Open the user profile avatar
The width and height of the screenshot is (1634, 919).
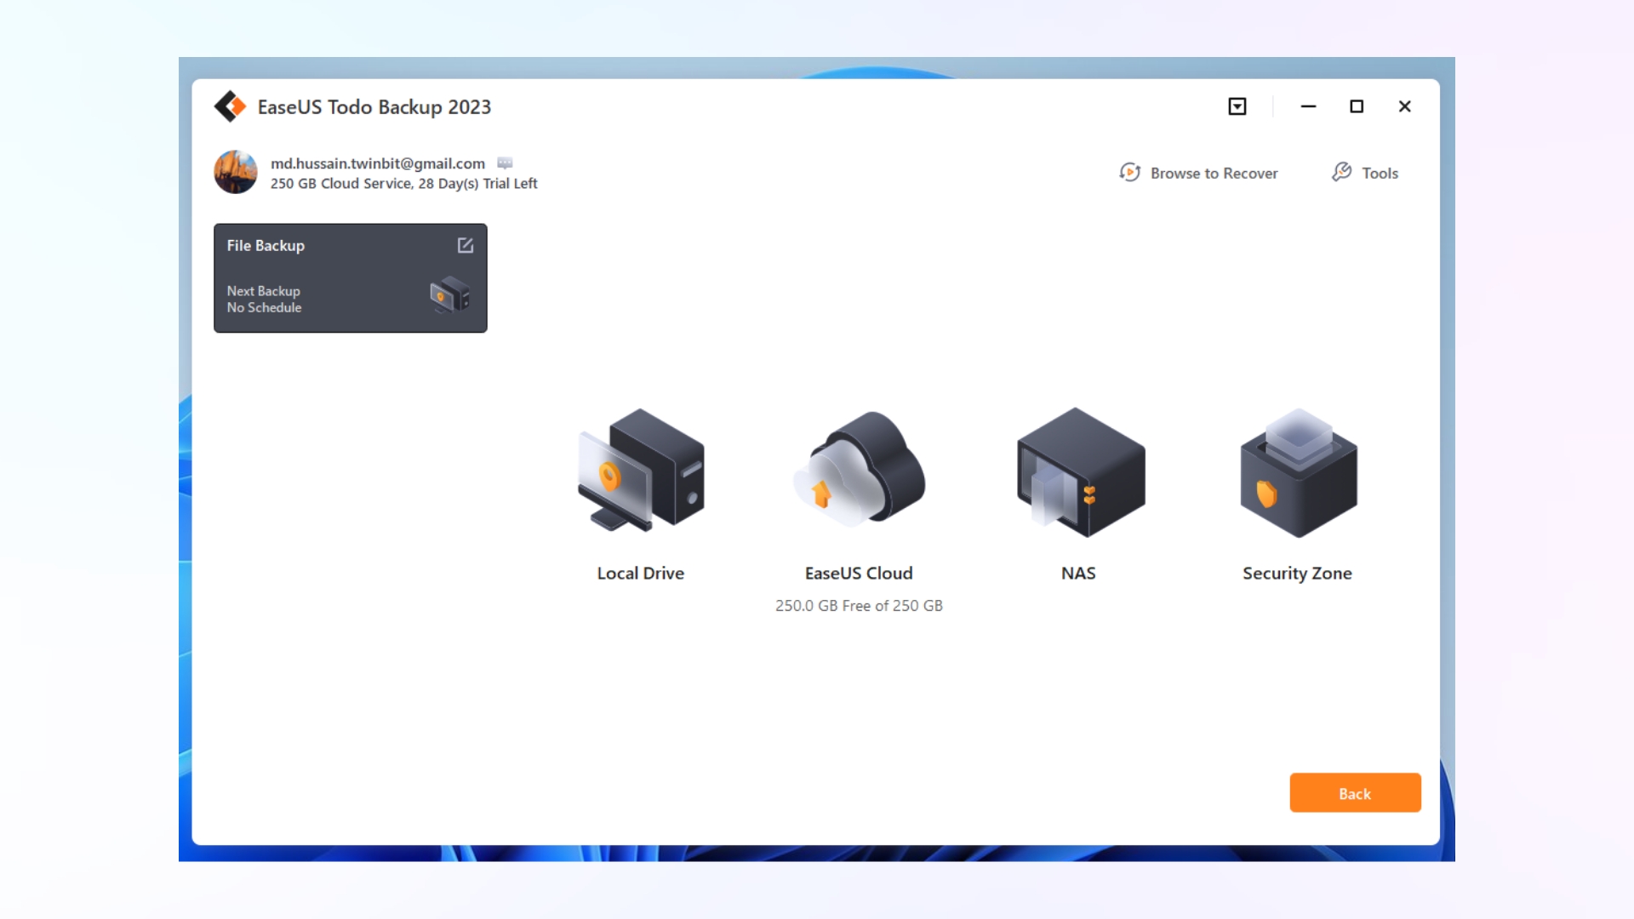click(x=236, y=172)
